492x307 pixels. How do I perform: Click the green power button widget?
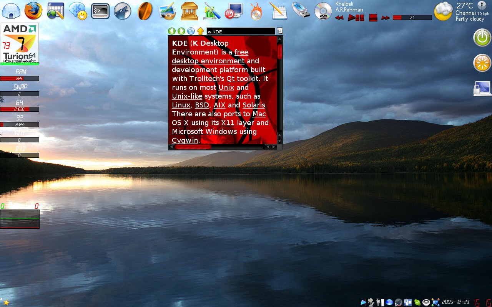(482, 38)
